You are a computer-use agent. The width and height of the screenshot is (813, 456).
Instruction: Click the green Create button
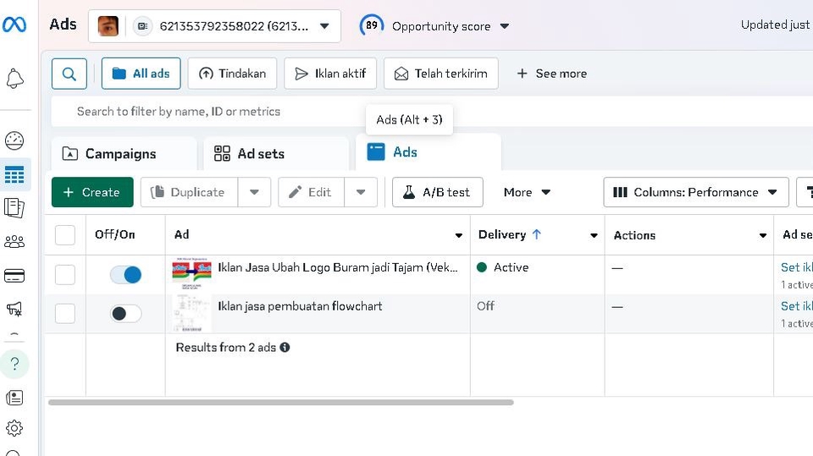coord(92,192)
